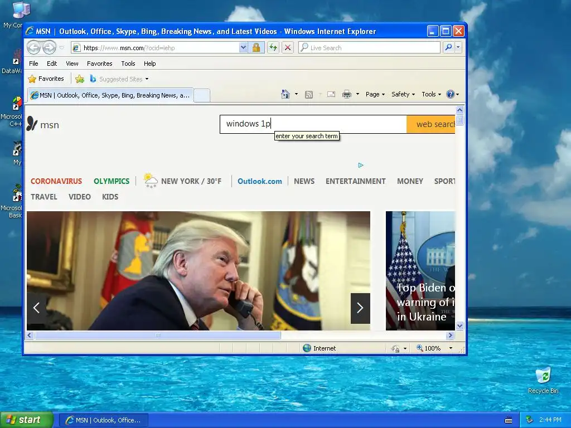
Task: Open the Tools command bar menu
Action: coord(432,94)
